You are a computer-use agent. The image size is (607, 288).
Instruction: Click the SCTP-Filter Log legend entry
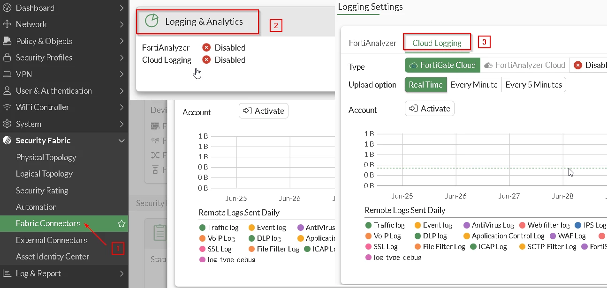pyautogui.click(x=547, y=247)
